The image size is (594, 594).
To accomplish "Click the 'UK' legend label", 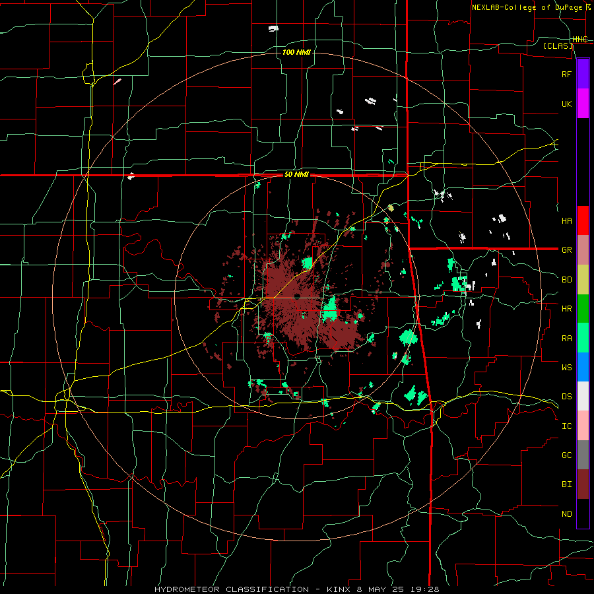I will [566, 104].
